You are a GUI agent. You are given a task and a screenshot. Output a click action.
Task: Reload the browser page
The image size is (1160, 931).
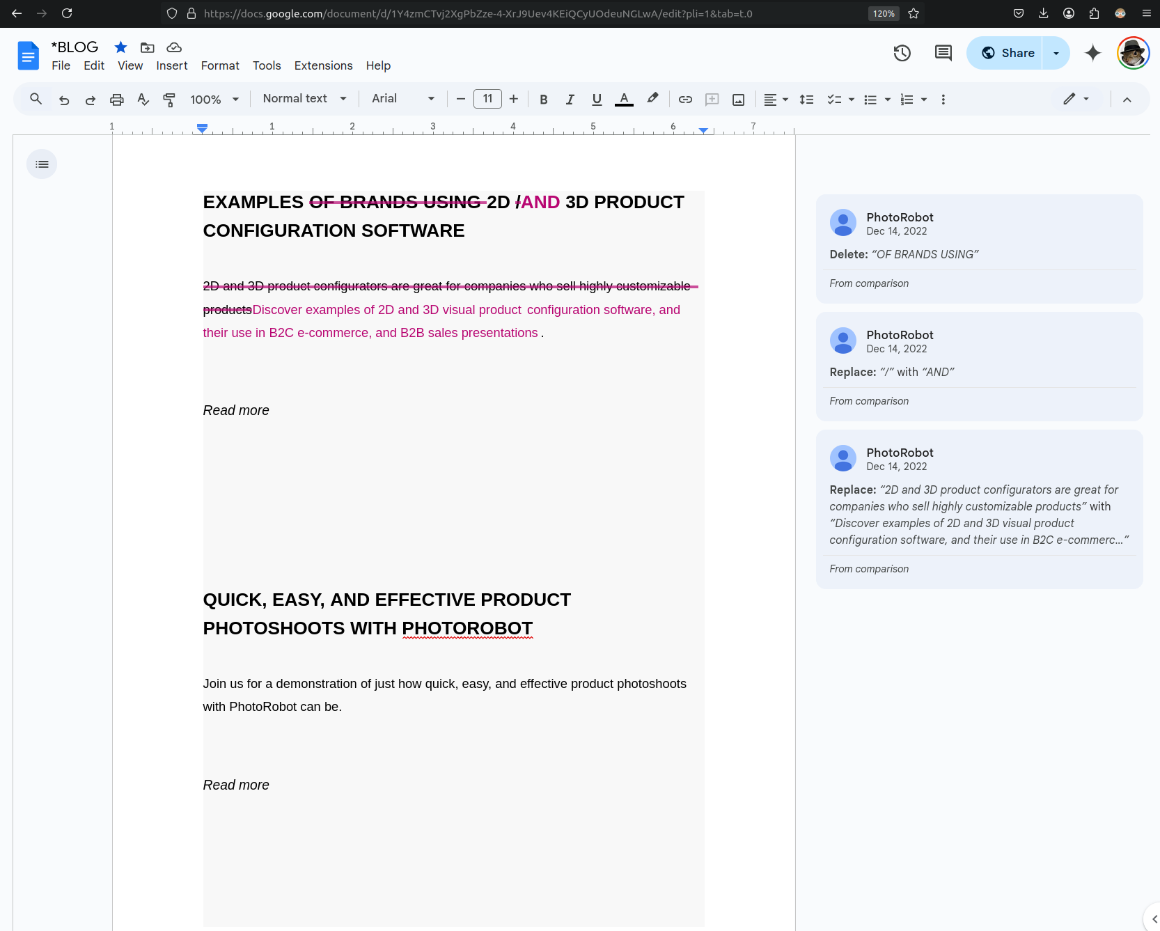(x=67, y=13)
